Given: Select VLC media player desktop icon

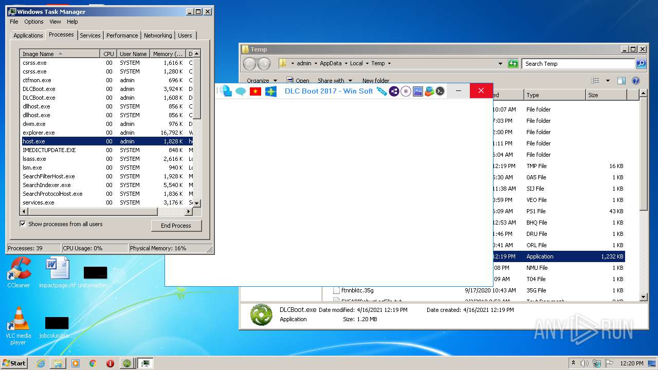Looking at the screenshot, I should point(19,325).
